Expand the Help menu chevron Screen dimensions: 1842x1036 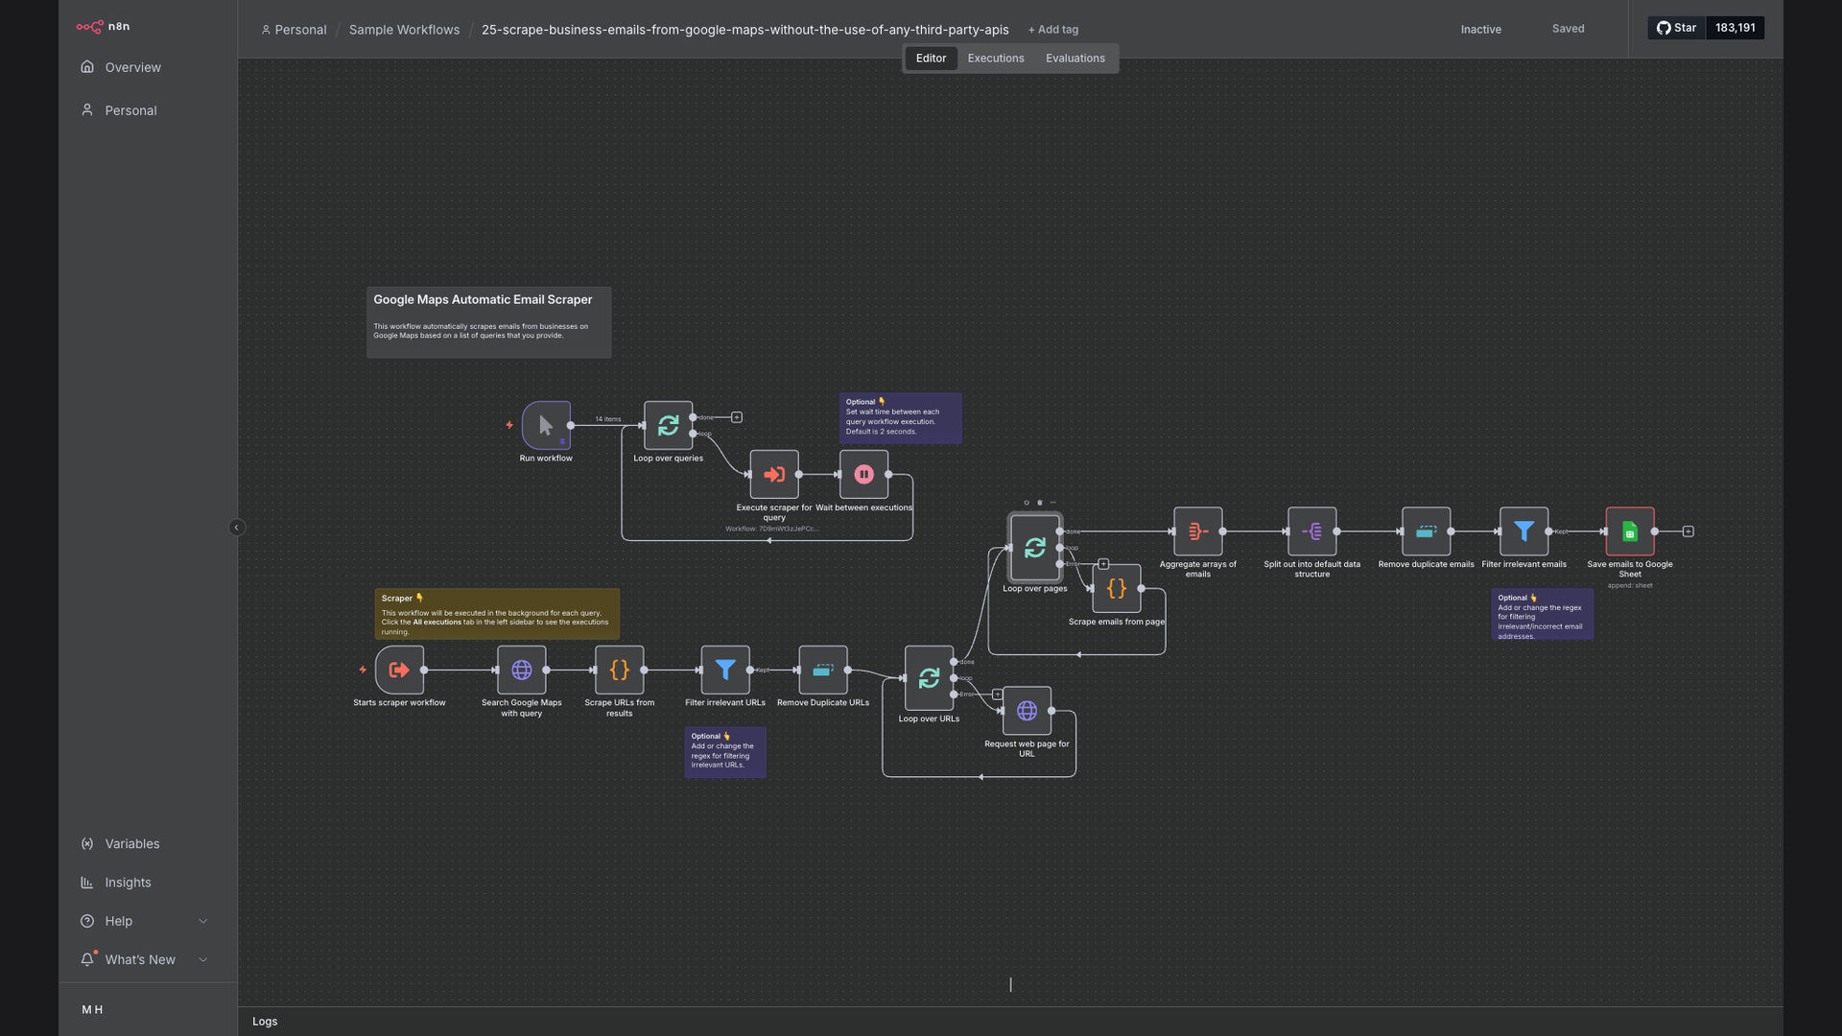(x=202, y=921)
